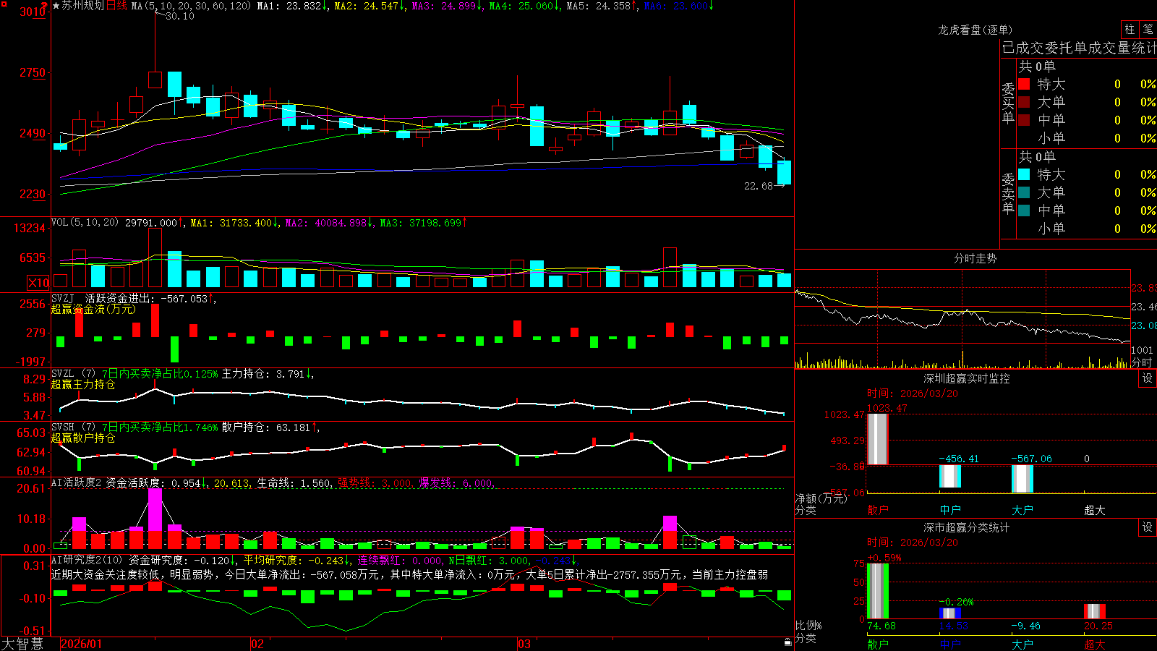Click the red 特大 buy order marker
This screenshot has width=1157, height=651.
[1024, 84]
